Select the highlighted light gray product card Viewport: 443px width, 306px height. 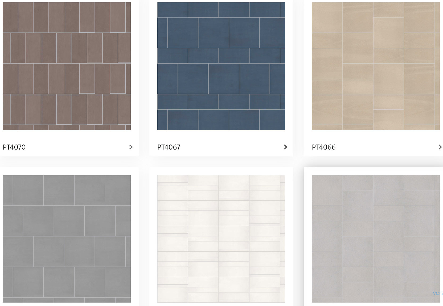(x=373, y=236)
